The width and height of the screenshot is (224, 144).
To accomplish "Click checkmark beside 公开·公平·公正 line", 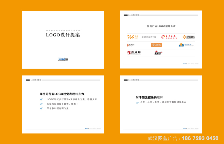I will point(138,102).
